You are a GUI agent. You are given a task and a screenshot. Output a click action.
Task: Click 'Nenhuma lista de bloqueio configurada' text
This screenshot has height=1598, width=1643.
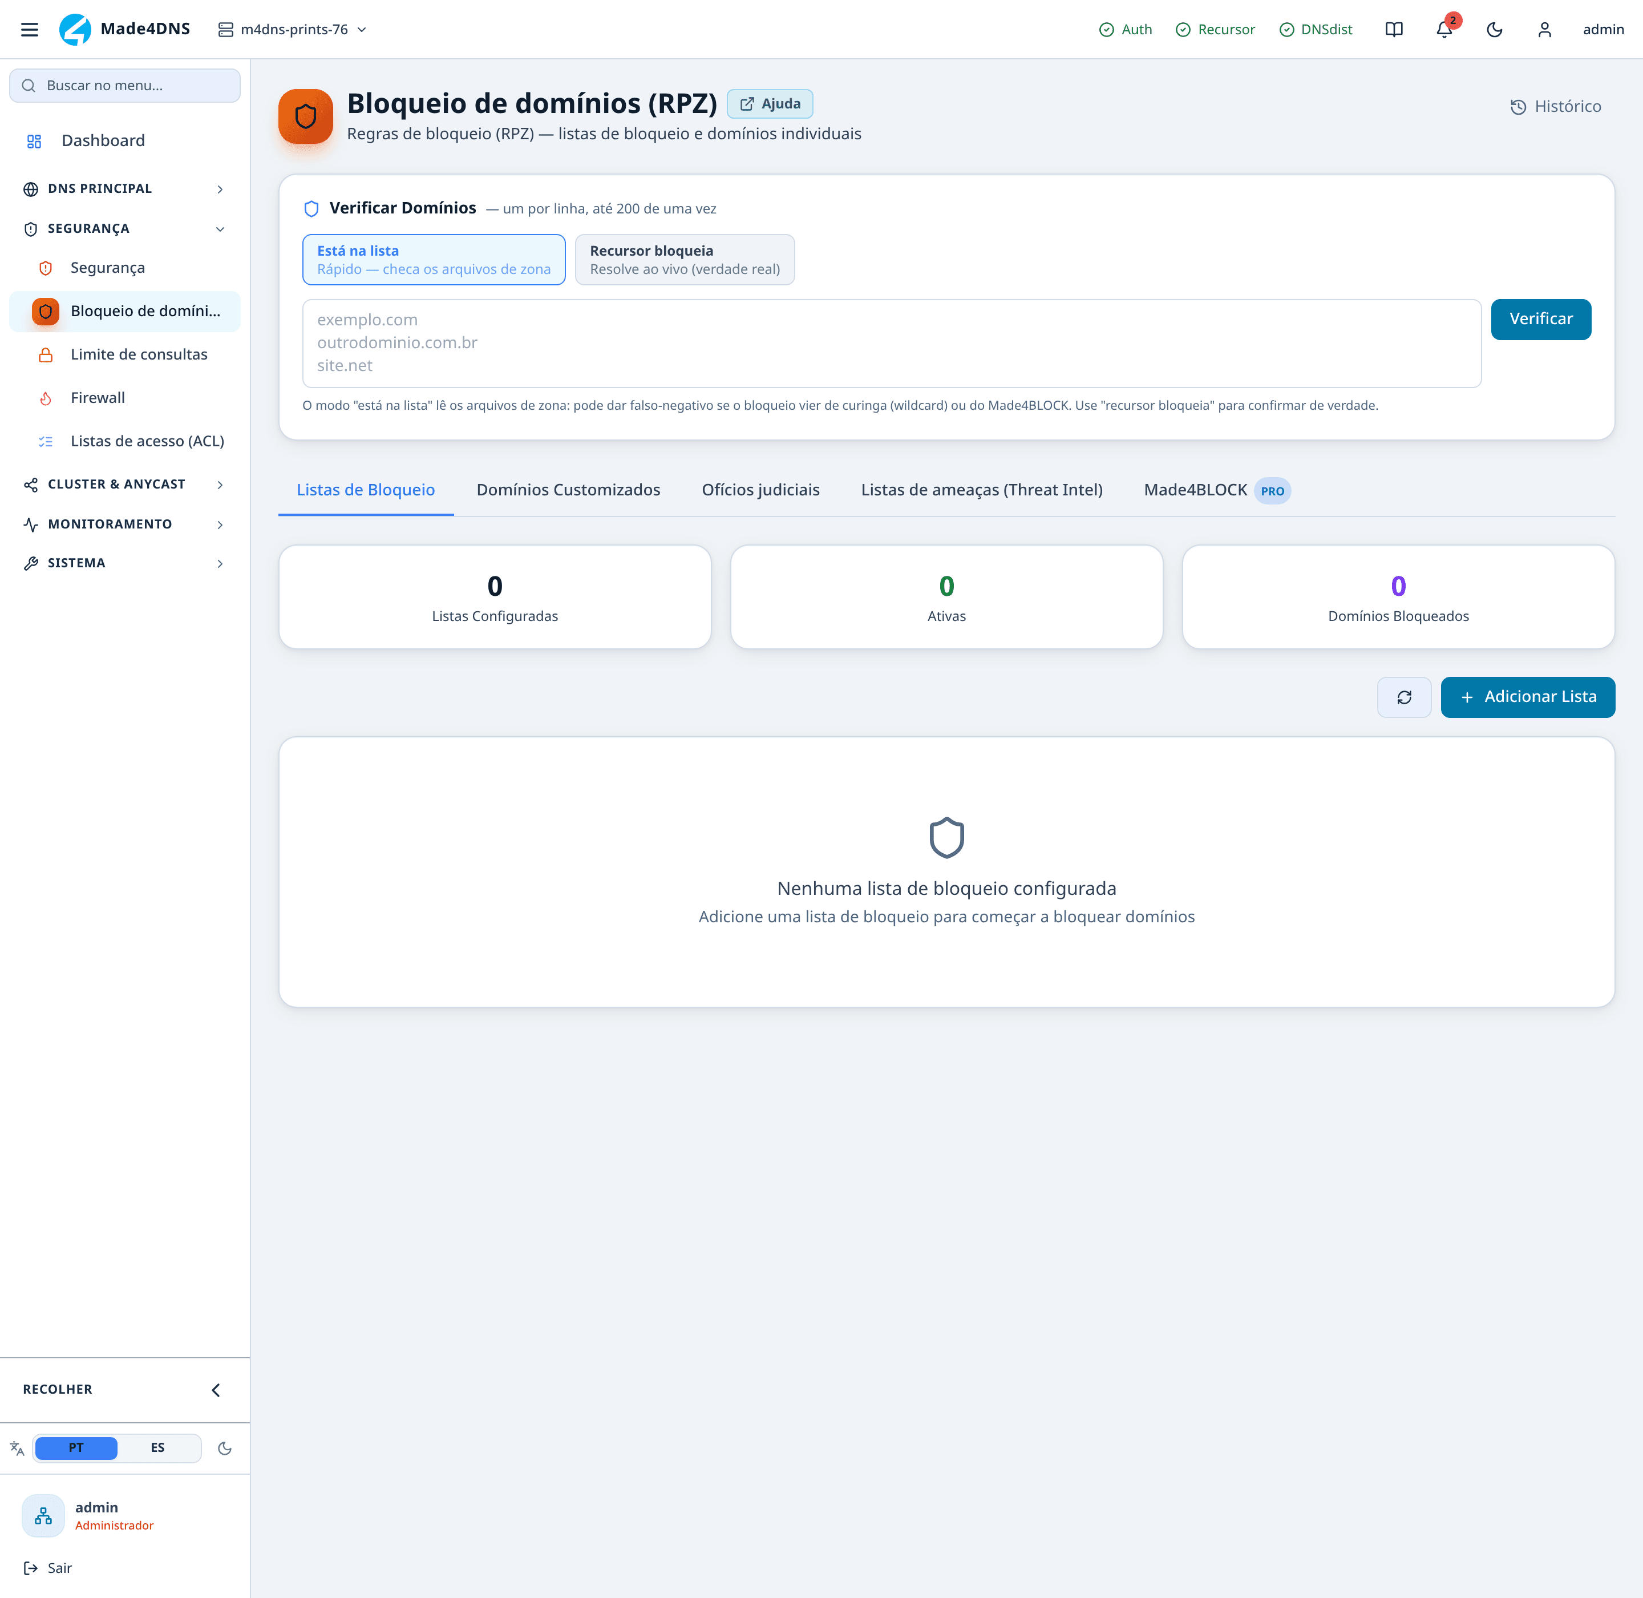click(946, 889)
